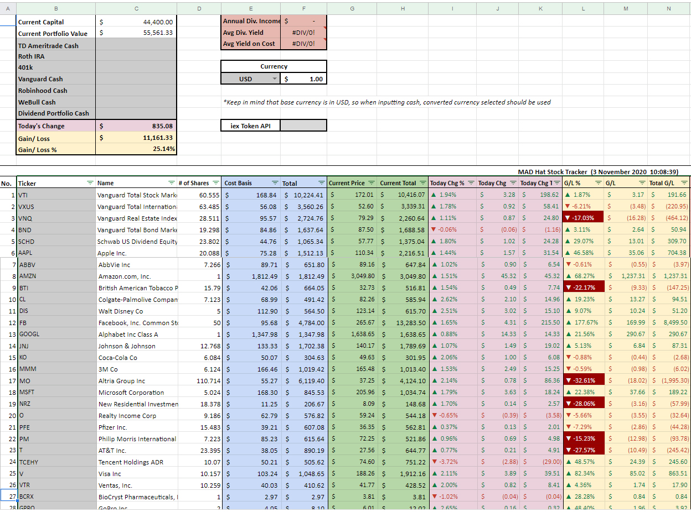Open the Name column filter icon
The image size is (691, 512).
pos(172,183)
